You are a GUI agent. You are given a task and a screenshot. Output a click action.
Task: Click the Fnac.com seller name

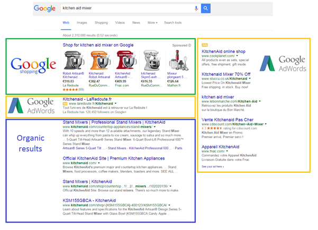[x=122, y=85]
